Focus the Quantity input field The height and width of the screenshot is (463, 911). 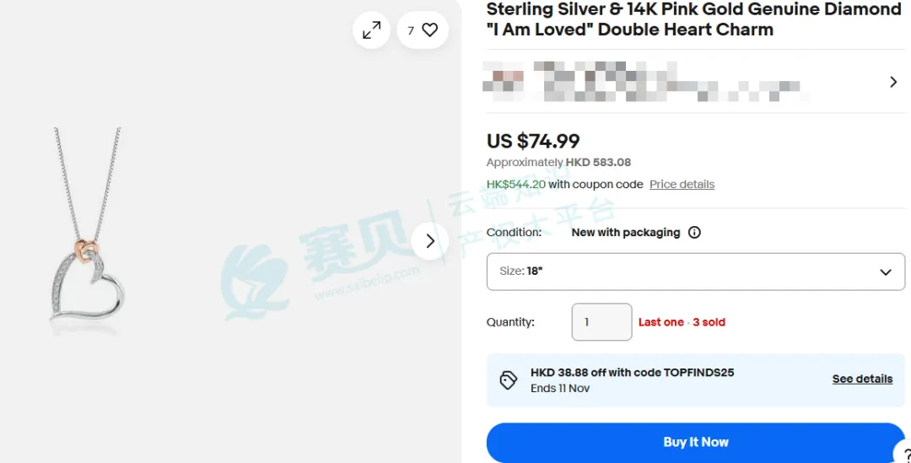(x=601, y=322)
